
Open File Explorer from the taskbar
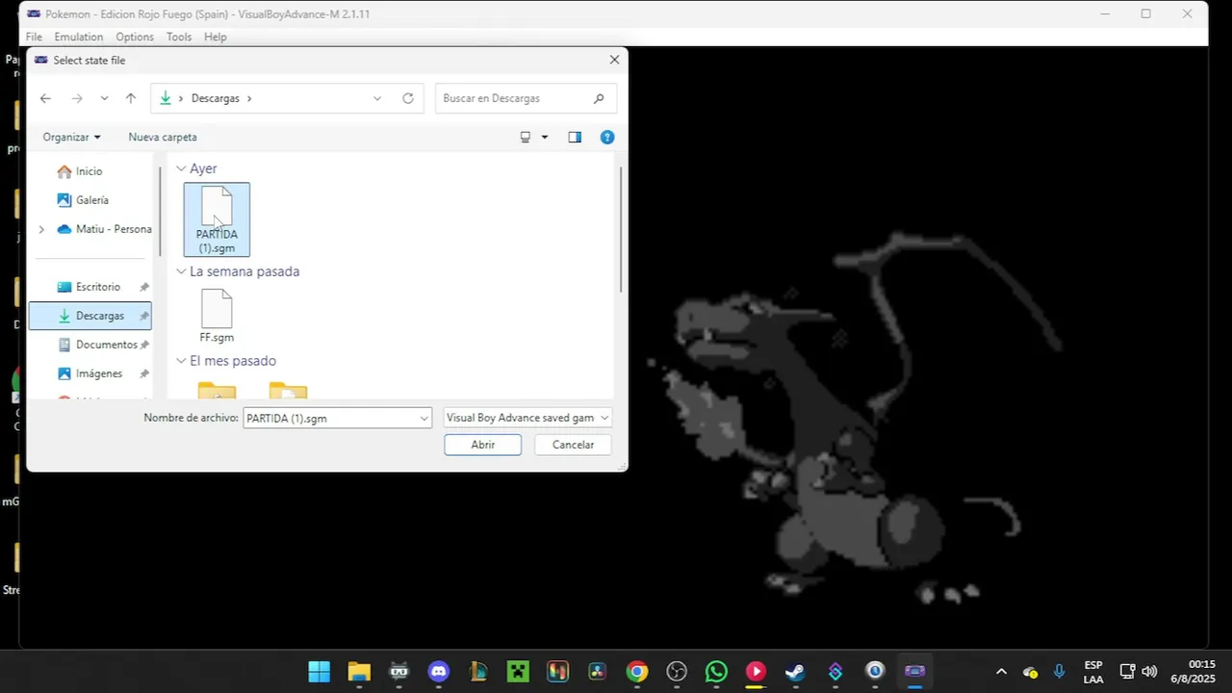(x=359, y=671)
